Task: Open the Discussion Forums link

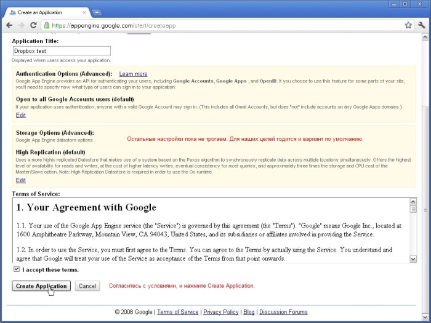Action: coord(283,312)
